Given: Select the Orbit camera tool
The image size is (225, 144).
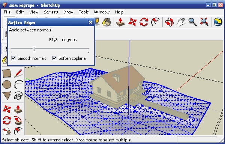Looking at the screenshot, I should click(169, 22).
